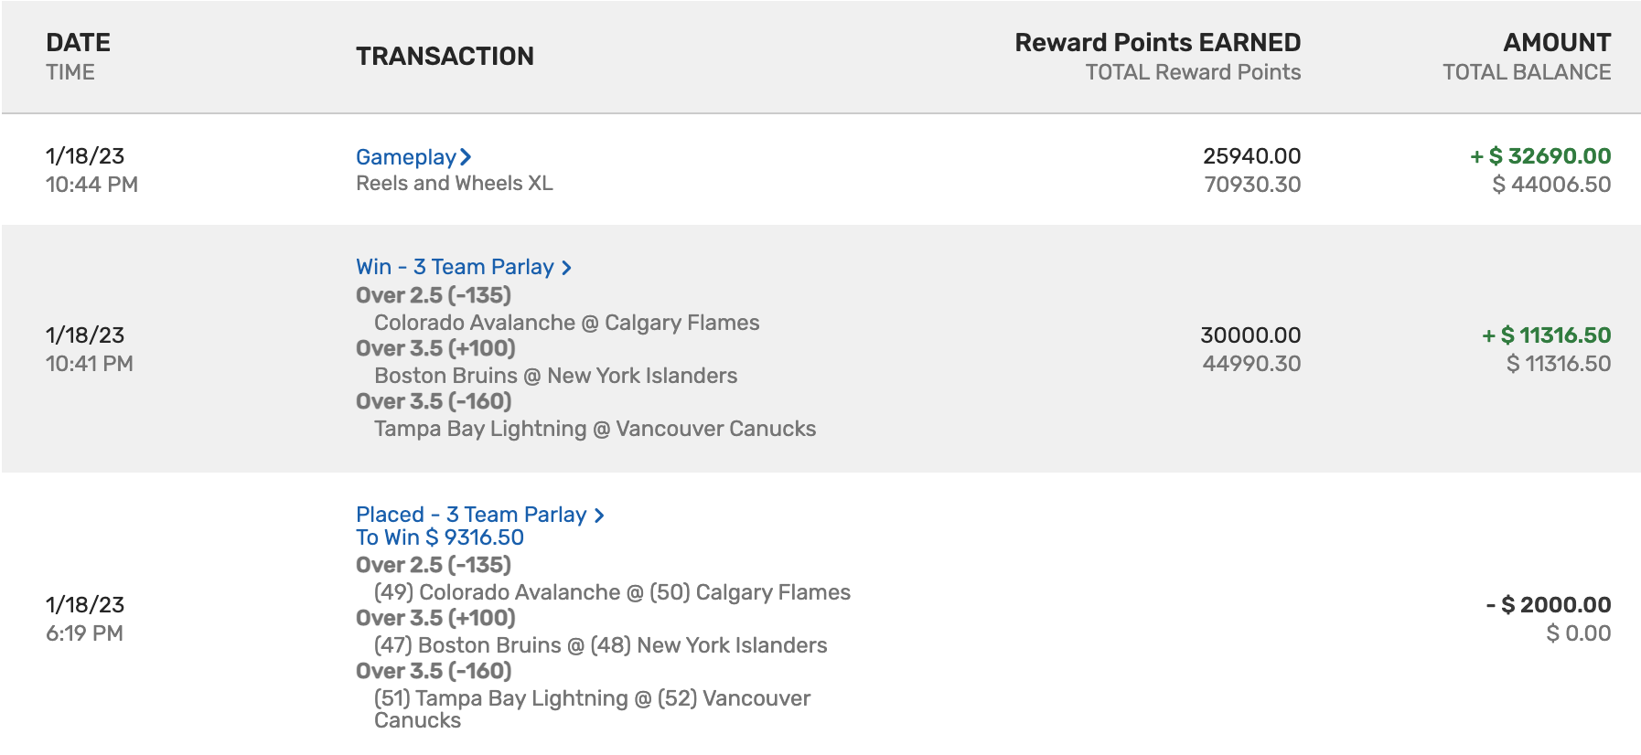Select the + $ 32690.00 amount
Image resolution: width=1641 pixels, height=755 pixels.
click(1540, 156)
